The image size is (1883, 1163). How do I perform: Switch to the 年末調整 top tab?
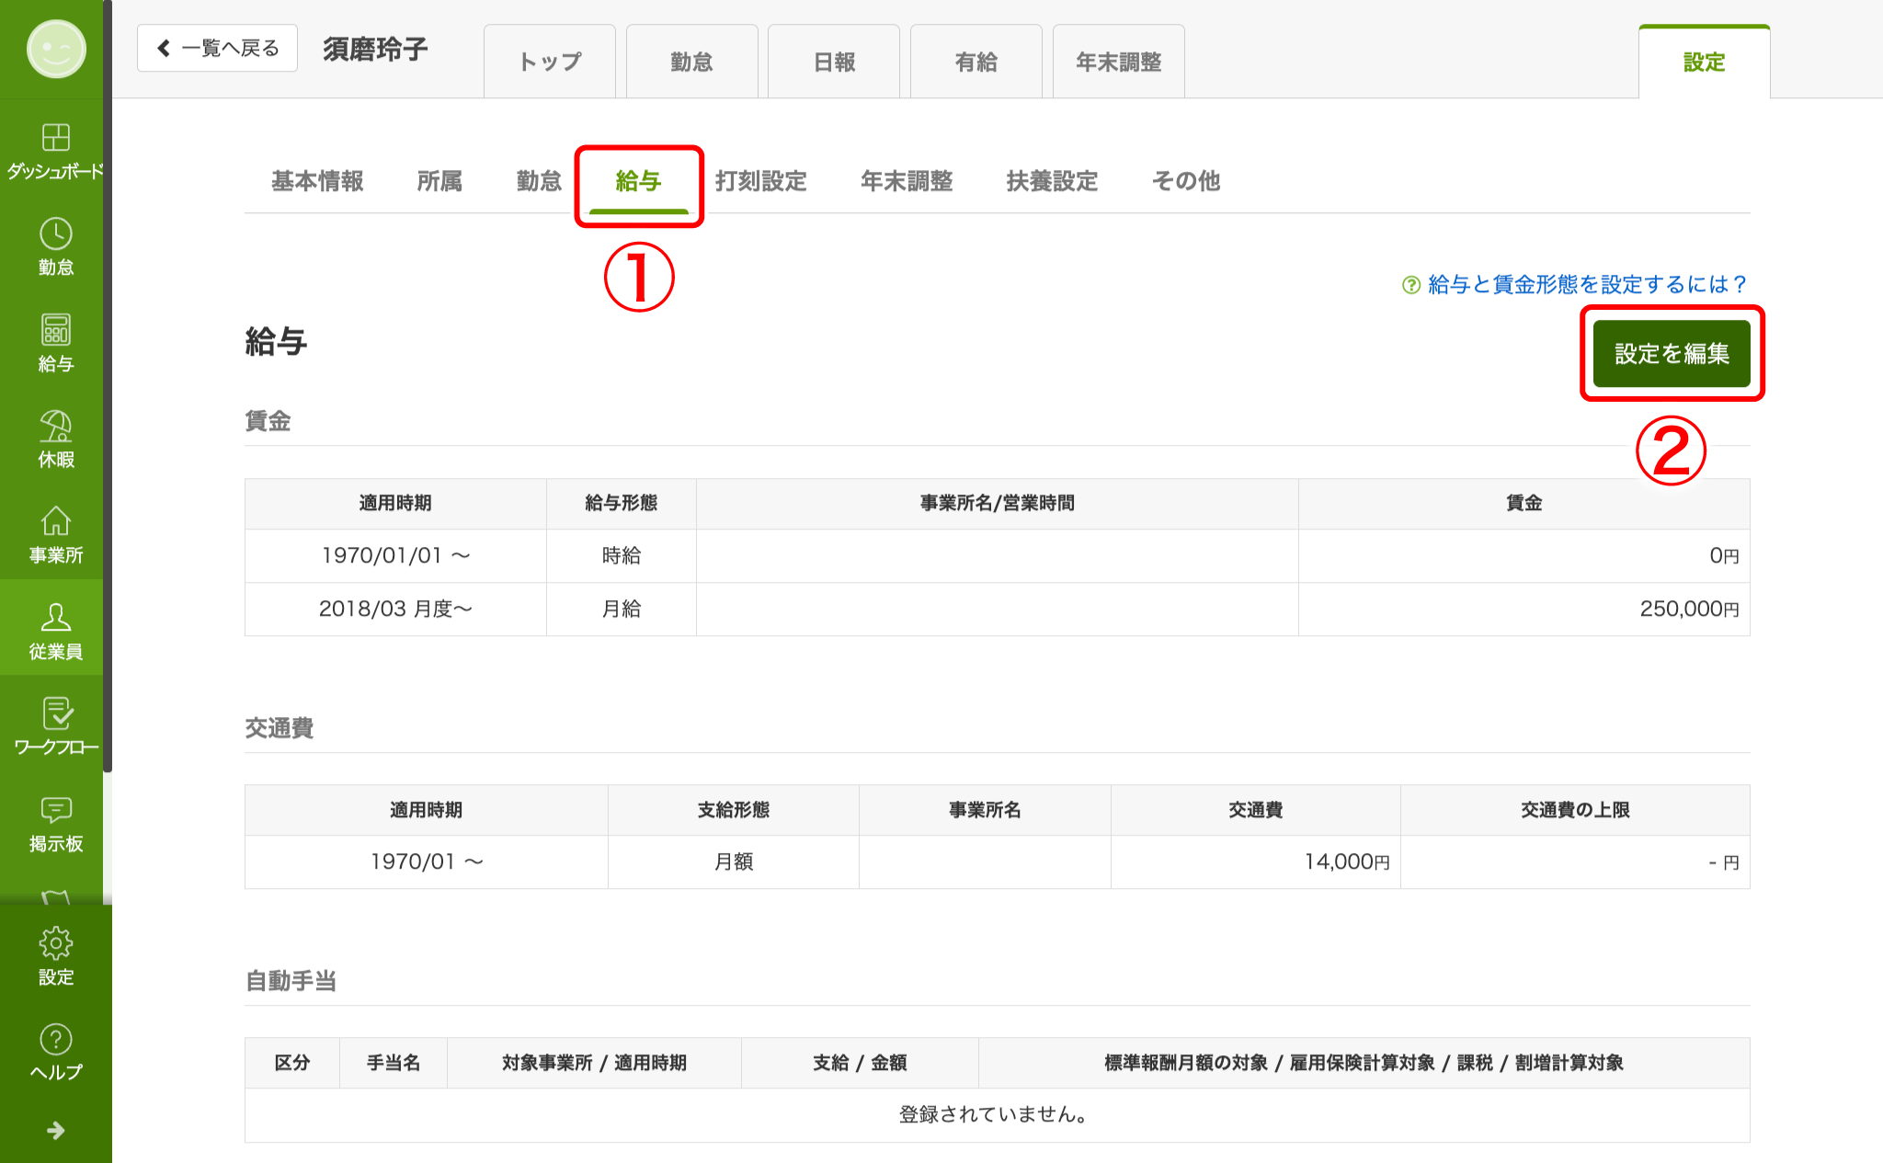pyautogui.click(x=1118, y=63)
